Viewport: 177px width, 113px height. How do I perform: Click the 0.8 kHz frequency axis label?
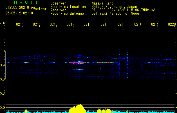2,79
